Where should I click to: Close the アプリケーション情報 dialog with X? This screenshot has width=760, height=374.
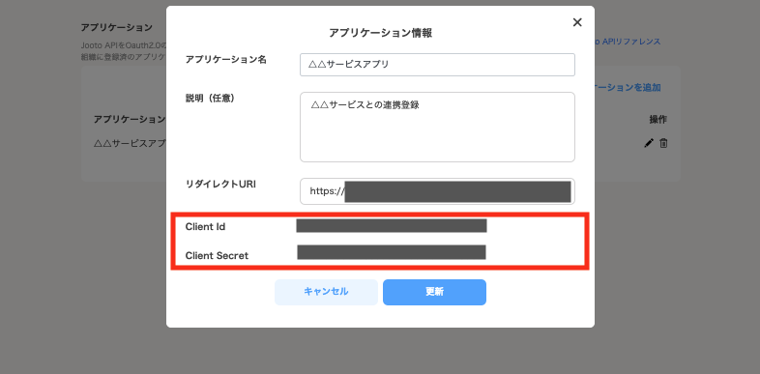coord(577,22)
